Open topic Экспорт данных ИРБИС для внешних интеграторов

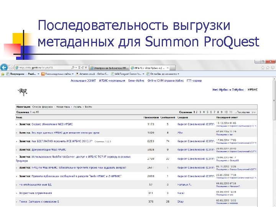(x=66, y=133)
